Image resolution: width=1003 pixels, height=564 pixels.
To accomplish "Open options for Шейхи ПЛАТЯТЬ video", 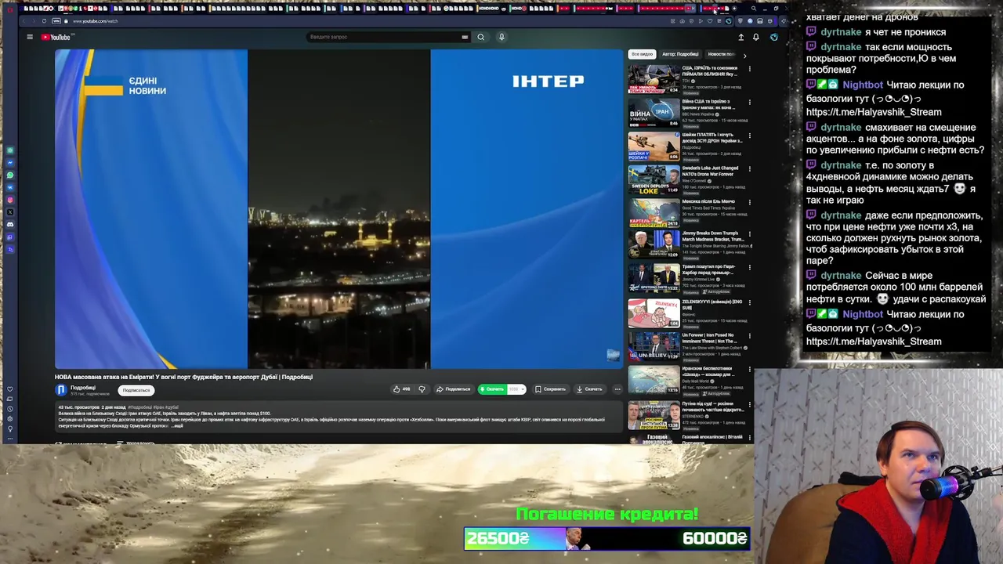I will tap(749, 136).
